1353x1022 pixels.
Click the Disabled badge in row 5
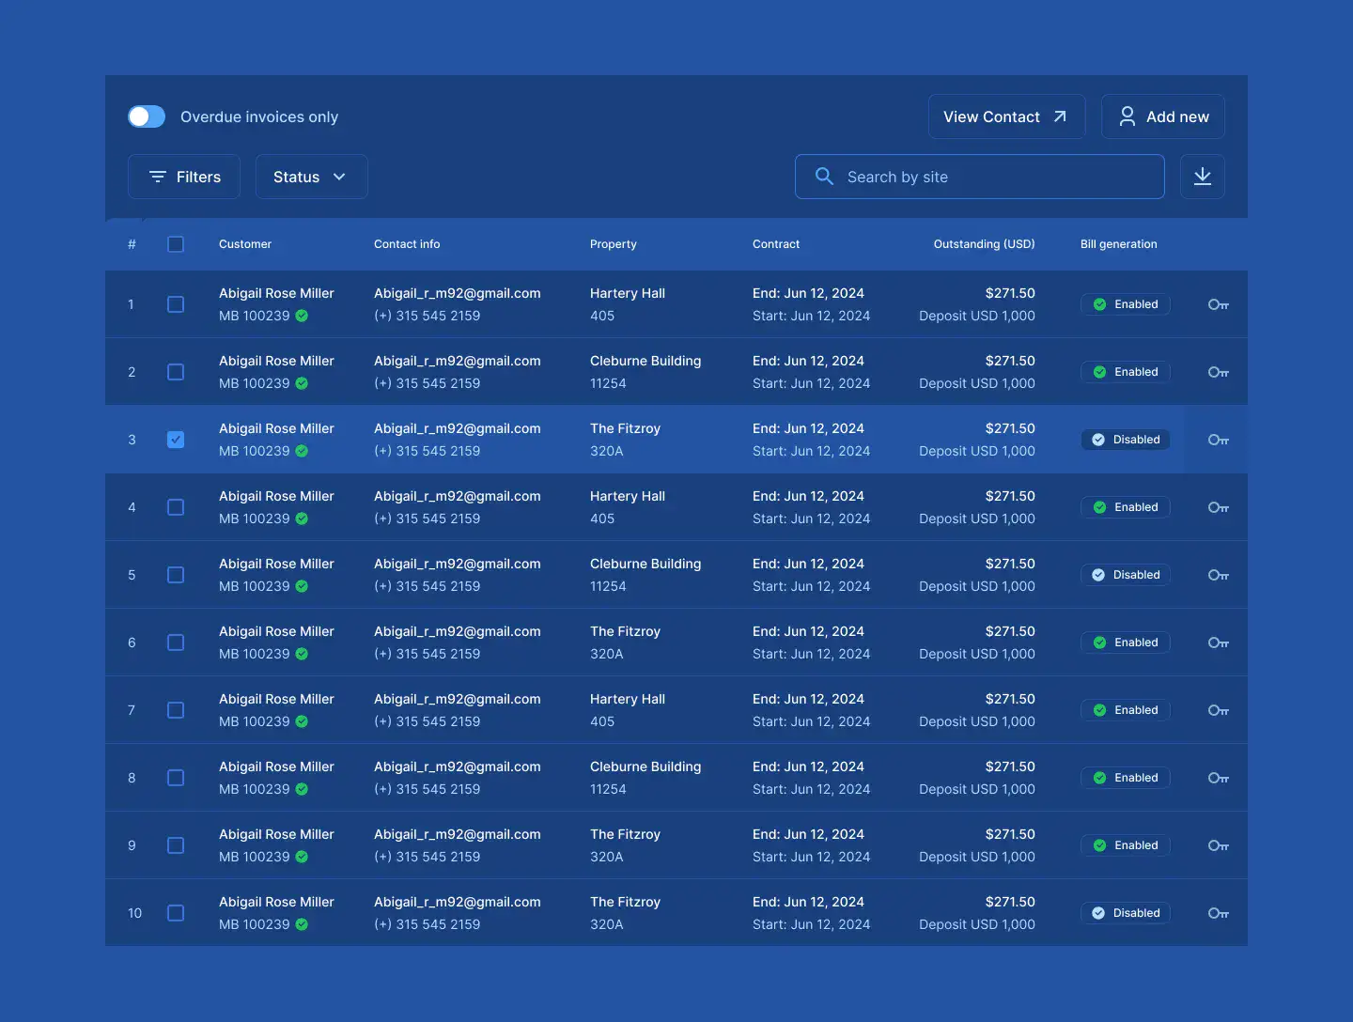(1125, 575)
